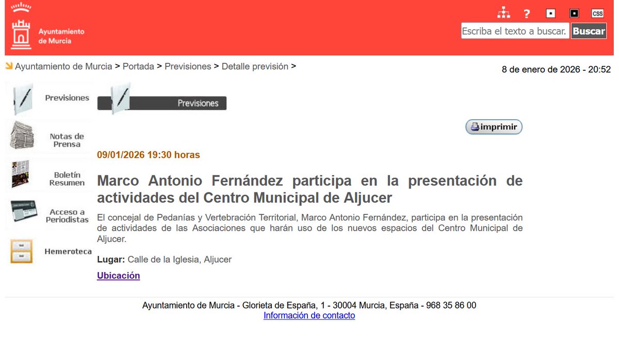Click the Hemeroteca archive drawer icon
This screenshot has width=619, height=352.
point(22,251)
